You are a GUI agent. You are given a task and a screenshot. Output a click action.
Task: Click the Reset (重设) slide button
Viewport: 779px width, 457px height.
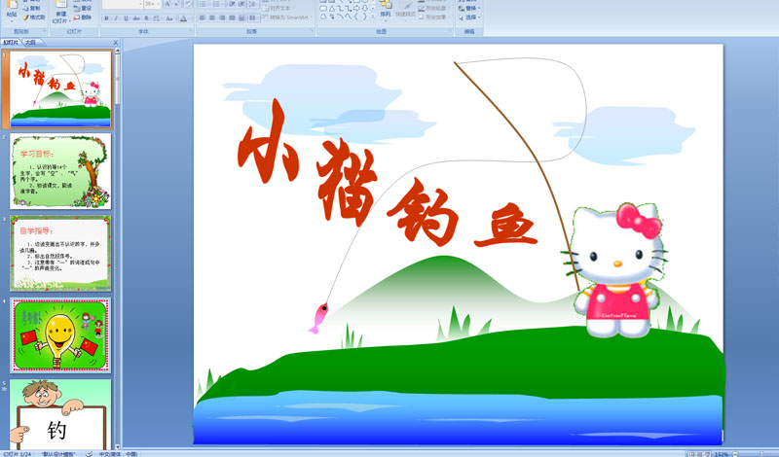coord(83,8)
